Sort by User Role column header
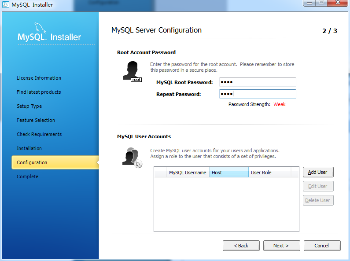This screenshot has height=261, width=350. tap(269, 173)
